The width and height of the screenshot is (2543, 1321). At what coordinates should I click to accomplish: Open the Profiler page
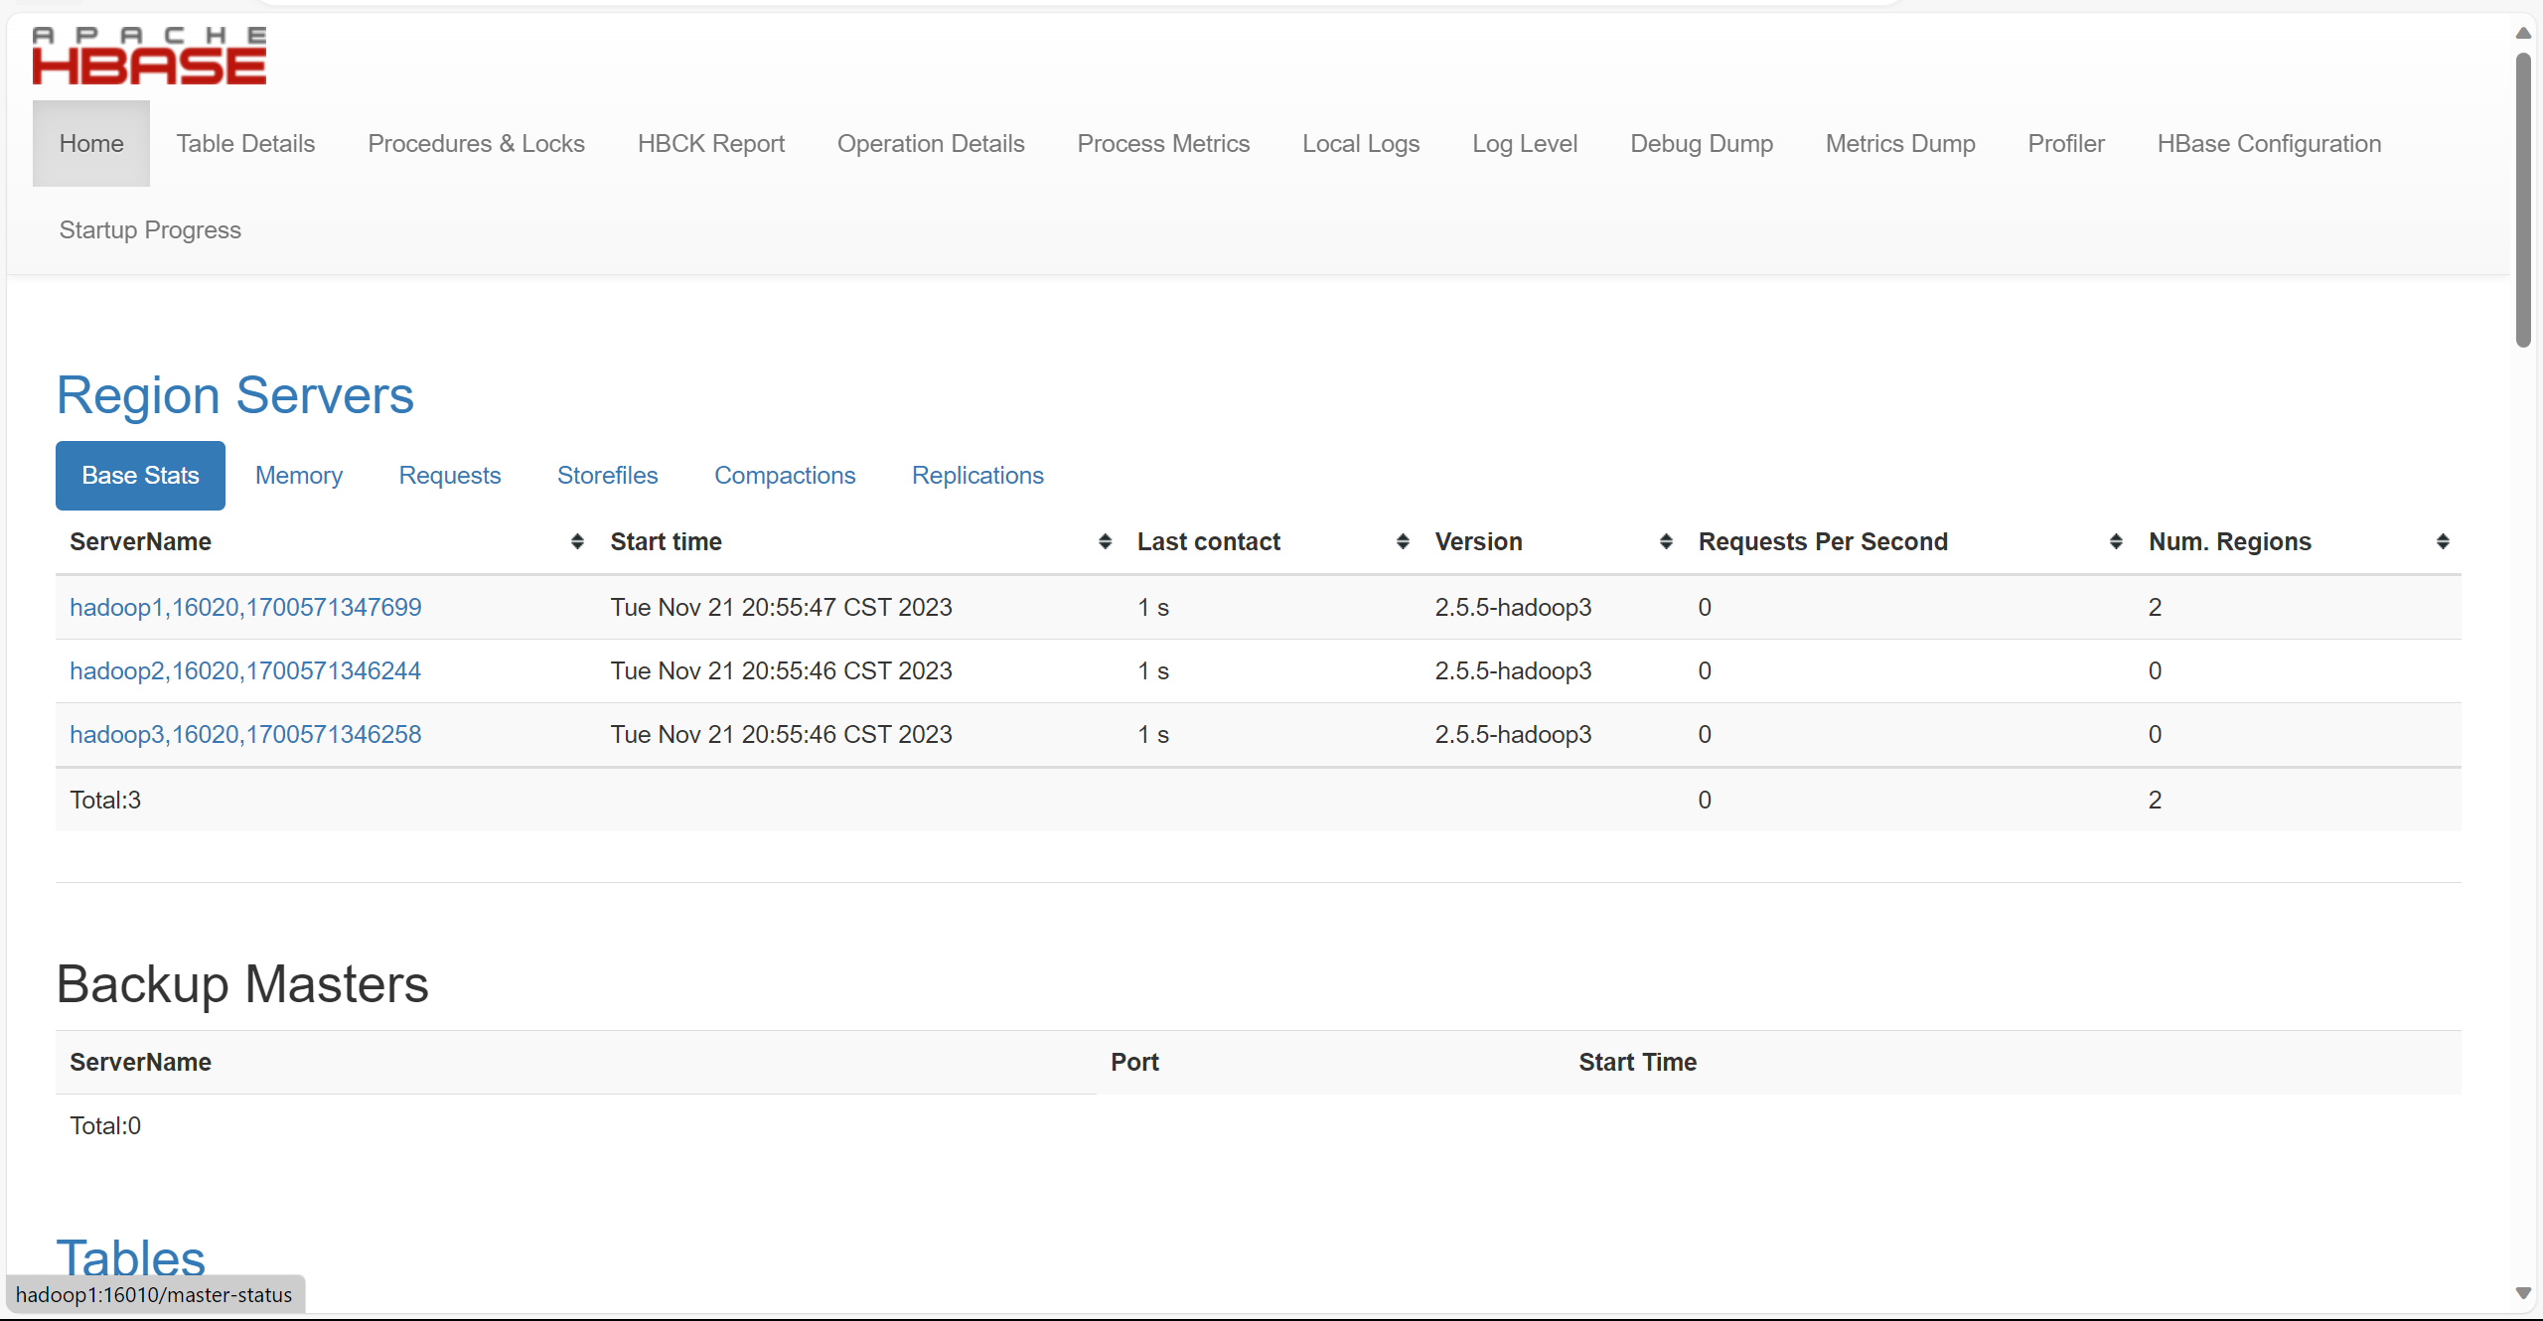click(2066, 143)
